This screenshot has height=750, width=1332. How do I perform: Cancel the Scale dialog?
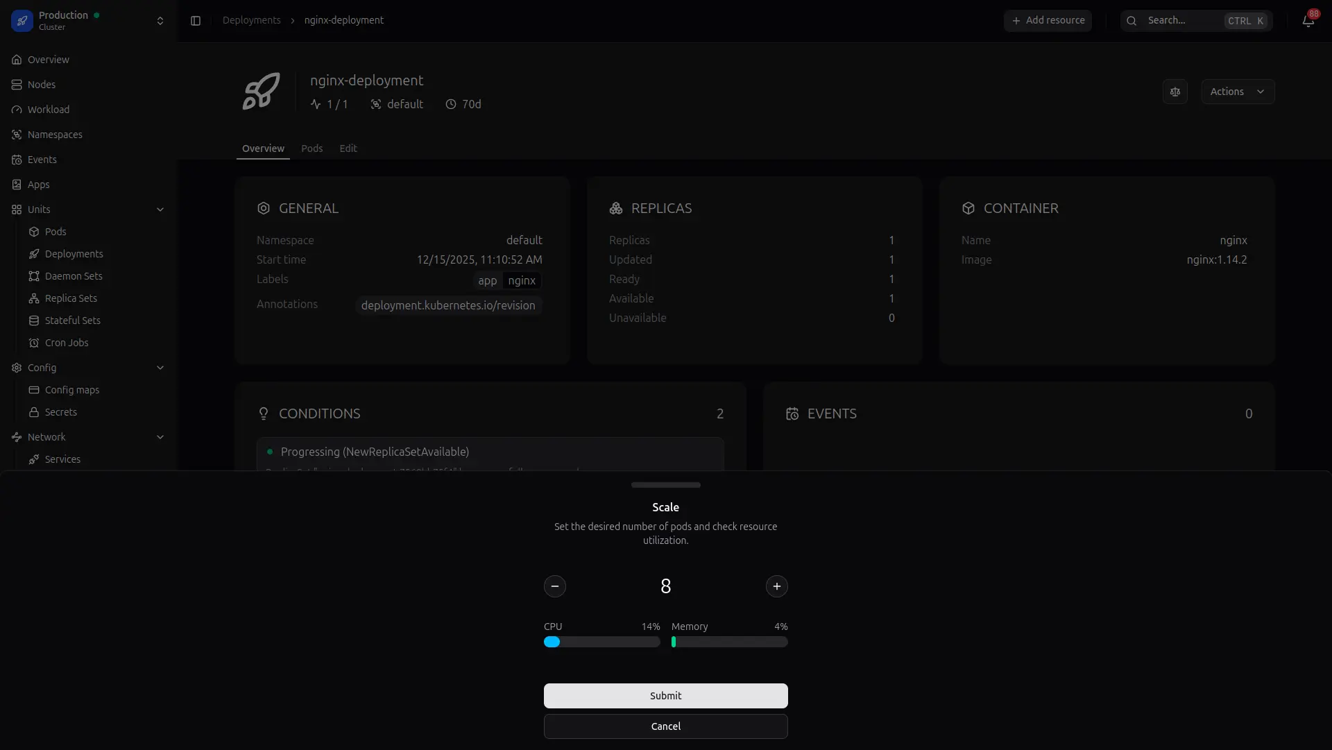point(665,726)
